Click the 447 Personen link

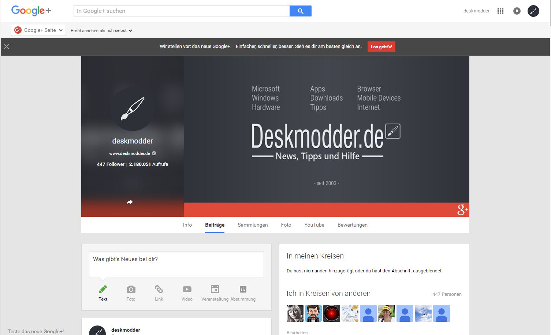point(447,294)
